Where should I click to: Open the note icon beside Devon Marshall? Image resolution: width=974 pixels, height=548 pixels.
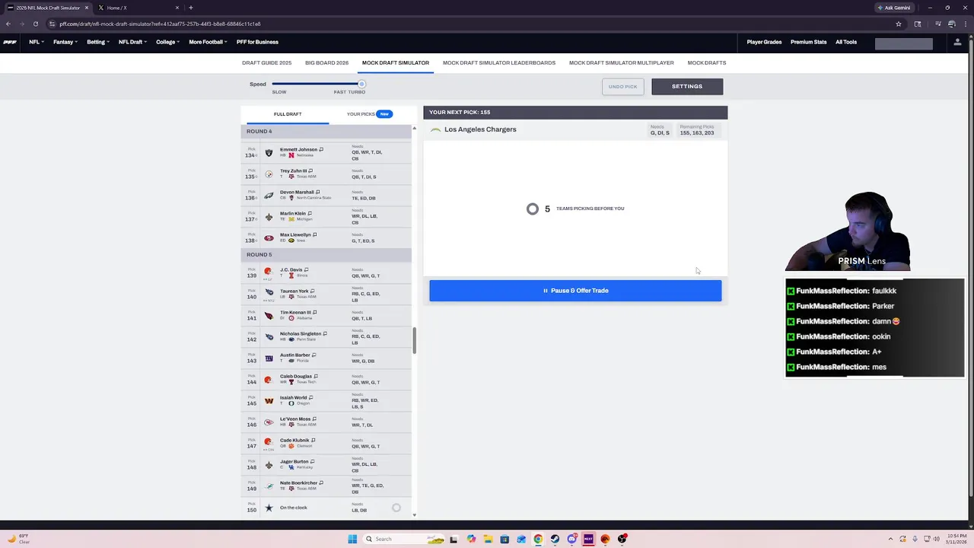(x=317, y=192)
